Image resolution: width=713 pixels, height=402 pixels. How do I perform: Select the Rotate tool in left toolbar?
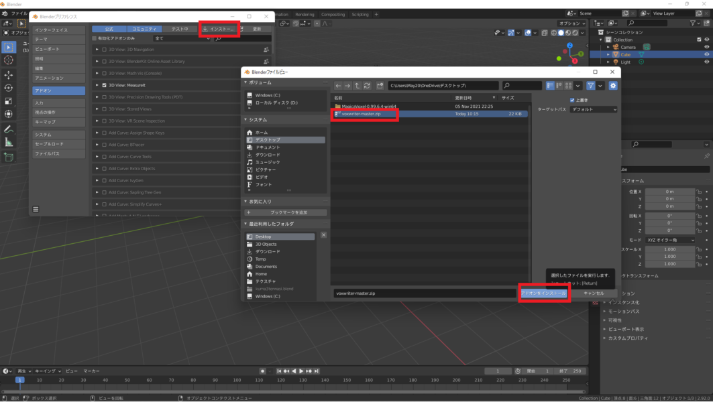tap(9, 88)
